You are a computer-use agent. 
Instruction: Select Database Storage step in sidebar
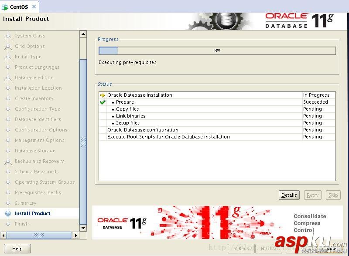coord(35,151)
